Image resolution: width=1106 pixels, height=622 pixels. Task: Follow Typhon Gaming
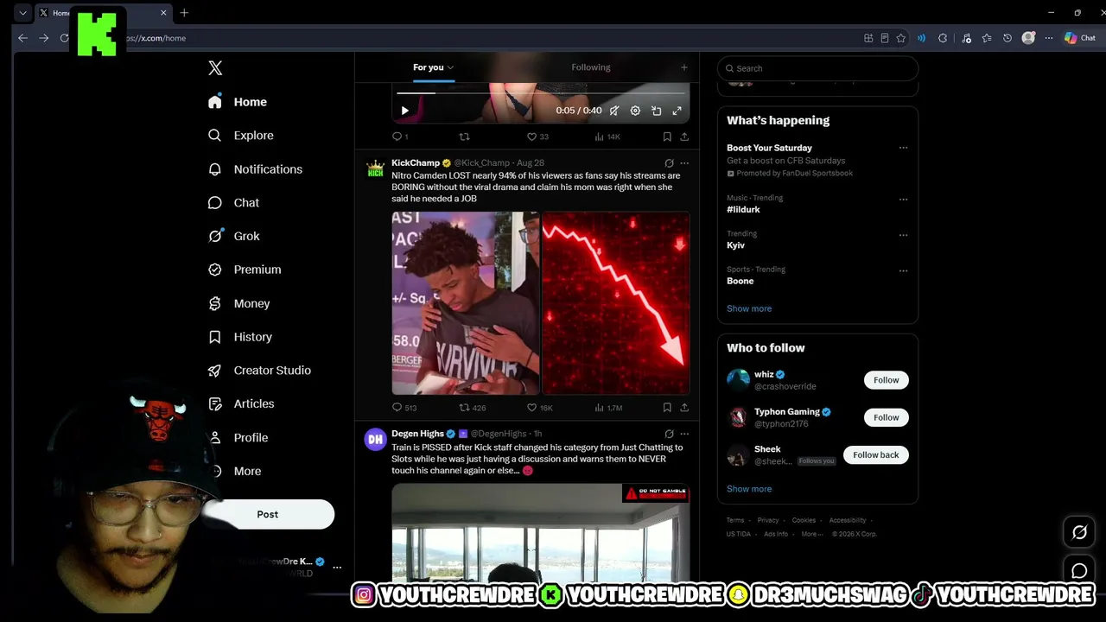coord(886,417)
